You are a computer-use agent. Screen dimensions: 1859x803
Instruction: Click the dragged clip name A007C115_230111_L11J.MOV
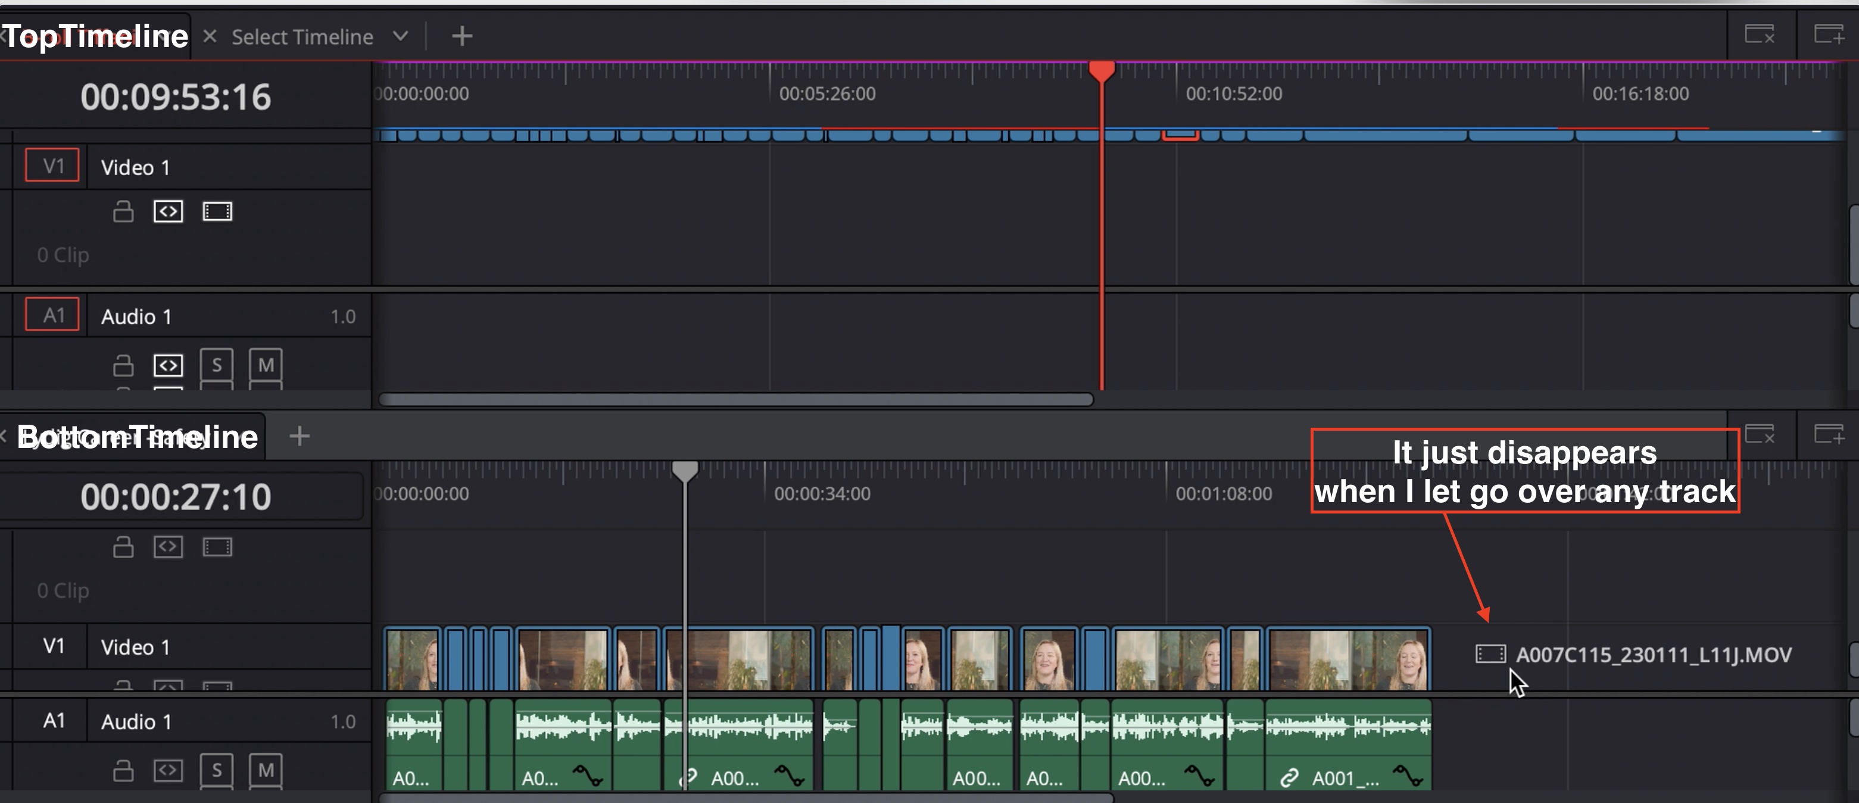click(x=1654, y=654)
